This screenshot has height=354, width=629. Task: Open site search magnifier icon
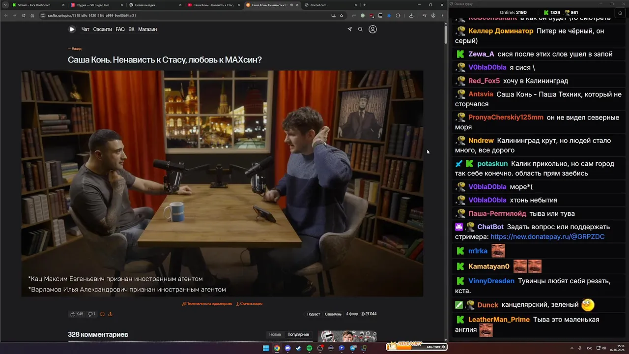(360, 29)
